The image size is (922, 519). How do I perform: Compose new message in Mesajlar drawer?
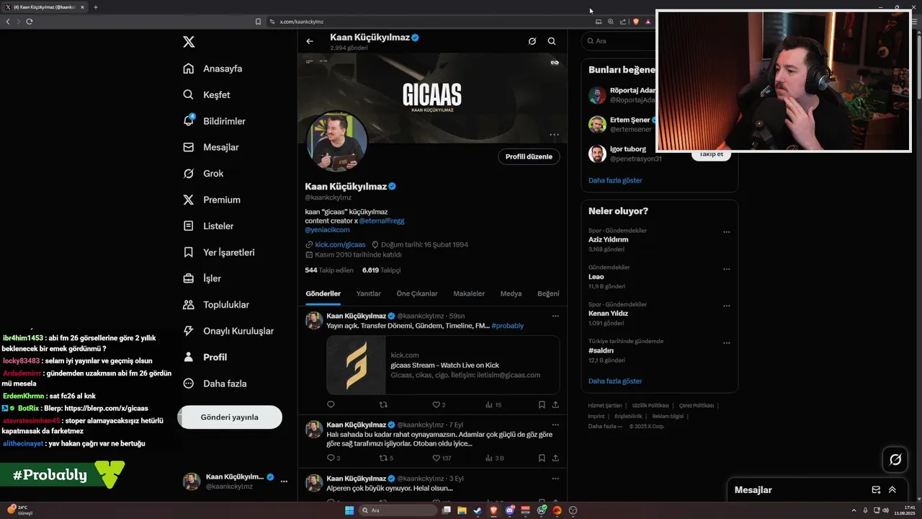click(x=876, y=489)
